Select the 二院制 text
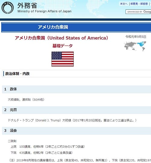This screenshot has width=151, height=163. [x=12, y=141]
